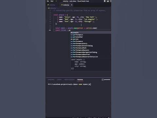Choose the 'PerformanceMeasure' suggestion

pyautogui.click(x=91, y=50)
